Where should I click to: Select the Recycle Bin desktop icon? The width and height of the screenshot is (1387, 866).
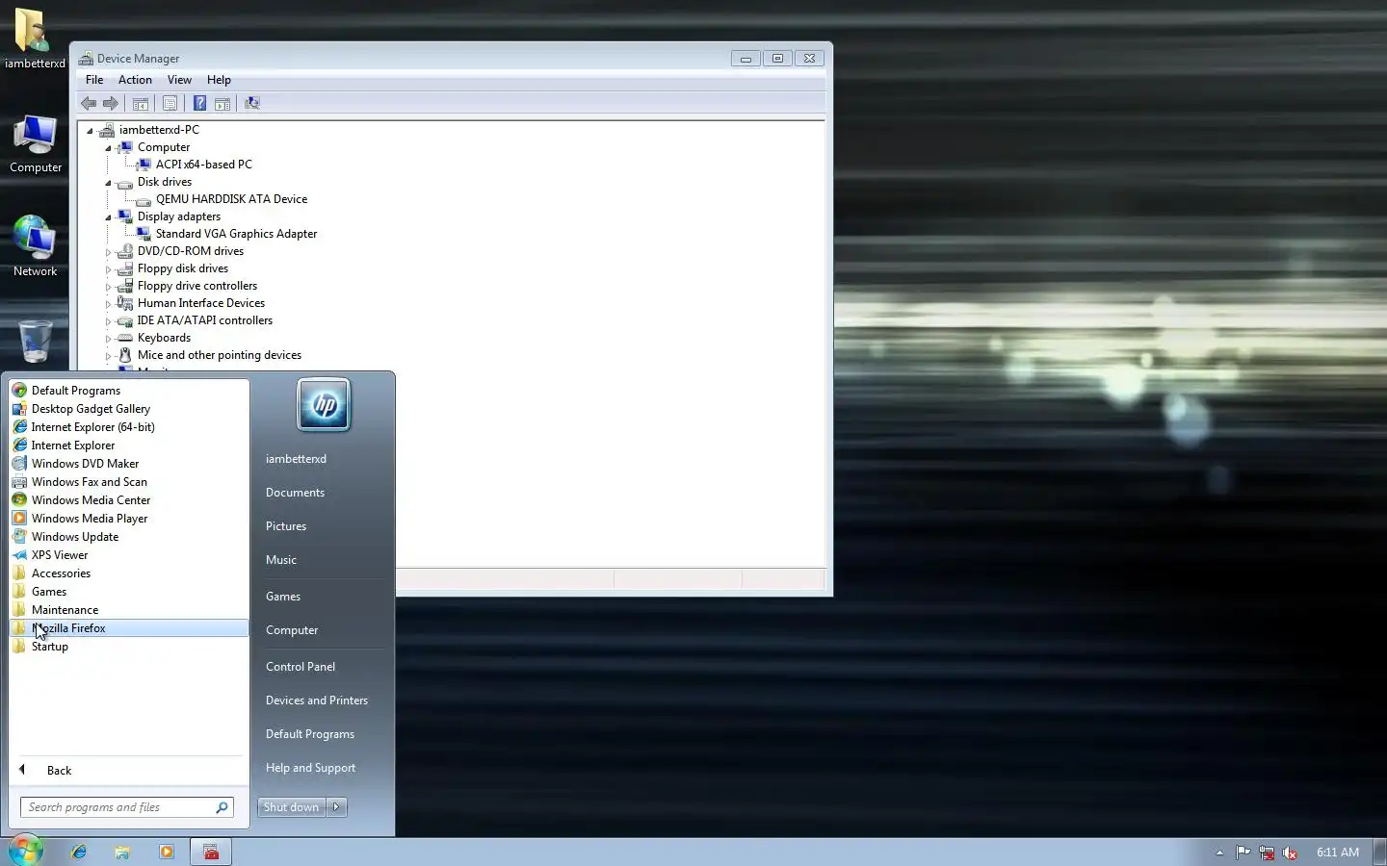coord(35,343)
